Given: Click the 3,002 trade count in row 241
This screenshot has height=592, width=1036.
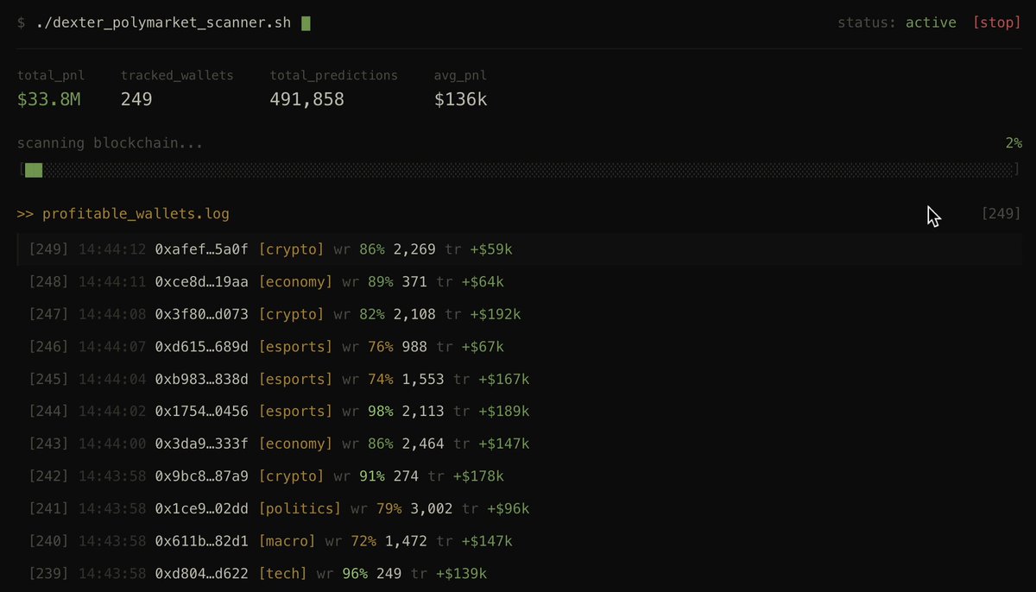Looking at the screenshot, I should pos(432,509).
